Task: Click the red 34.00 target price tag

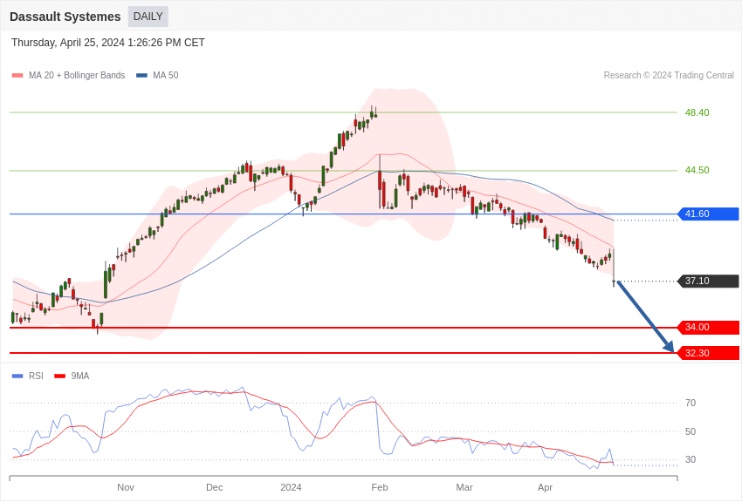Action: 708,327
